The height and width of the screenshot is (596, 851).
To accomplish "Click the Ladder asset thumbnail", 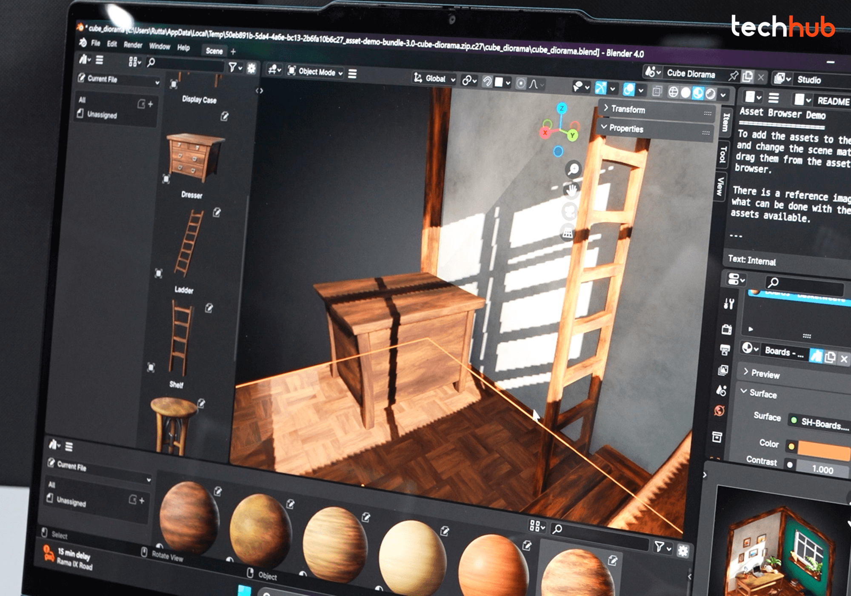I will [189, 243].
